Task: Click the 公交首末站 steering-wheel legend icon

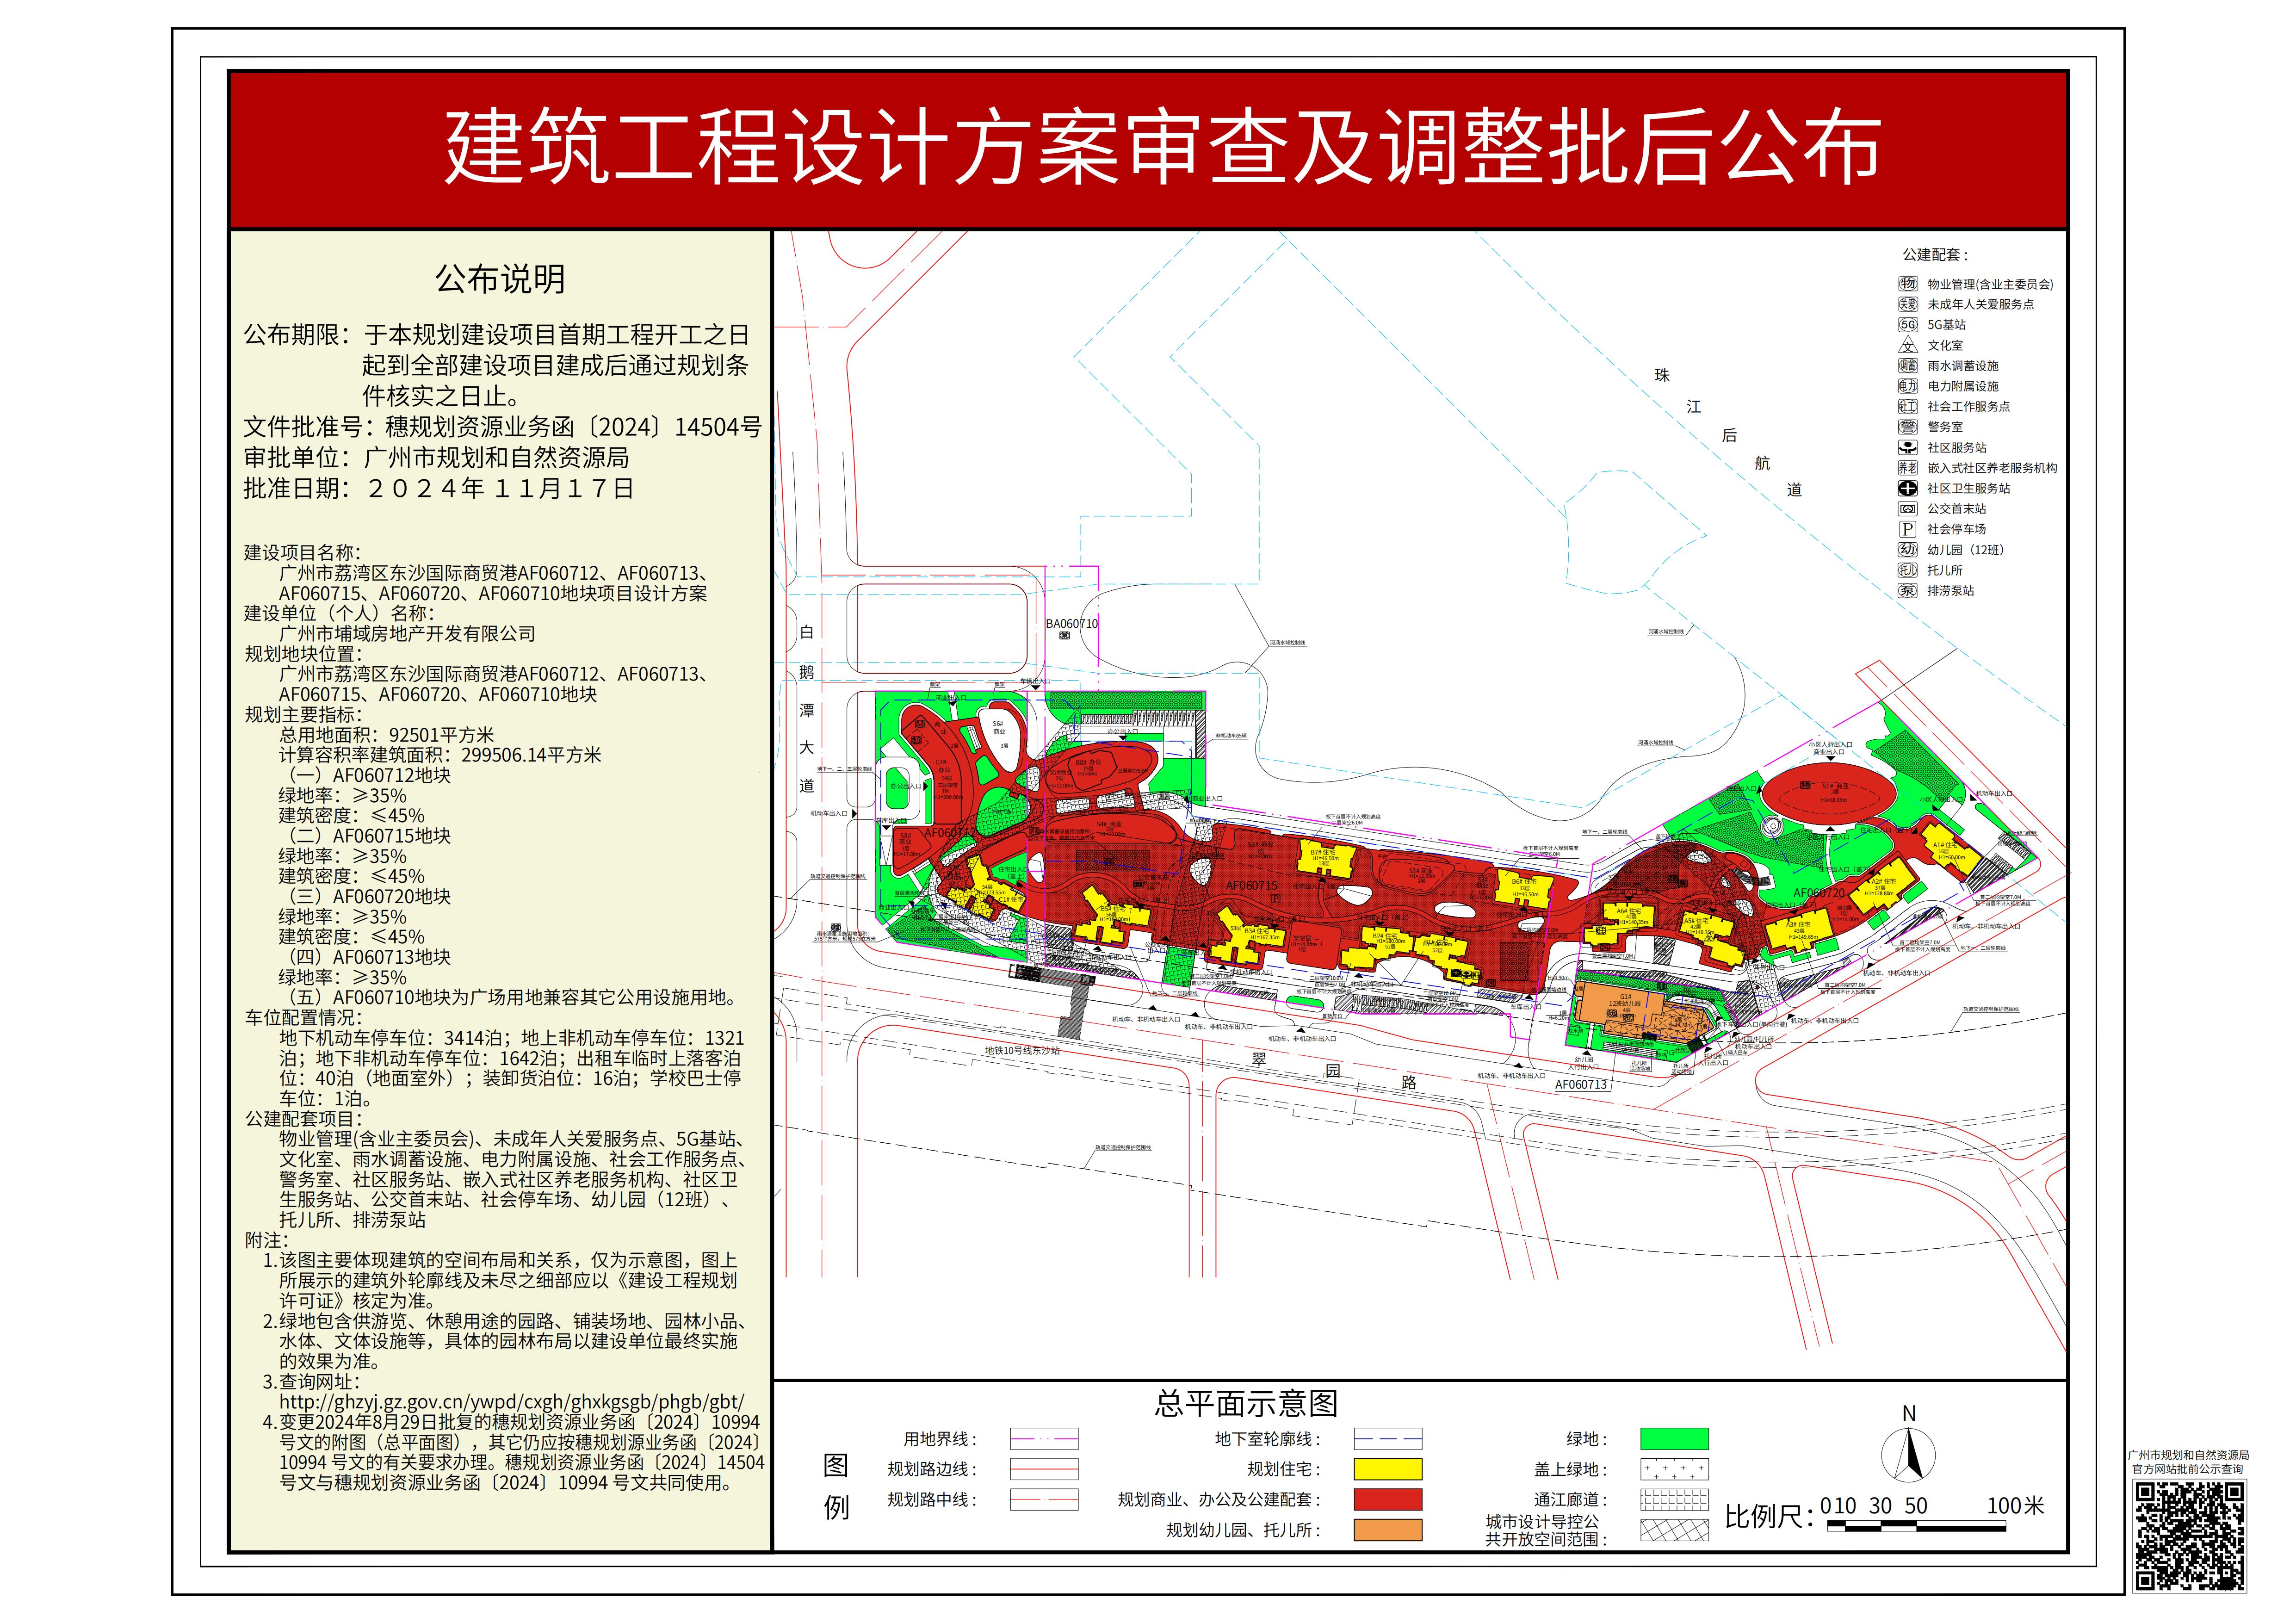Action: [x=1908, y=509]
